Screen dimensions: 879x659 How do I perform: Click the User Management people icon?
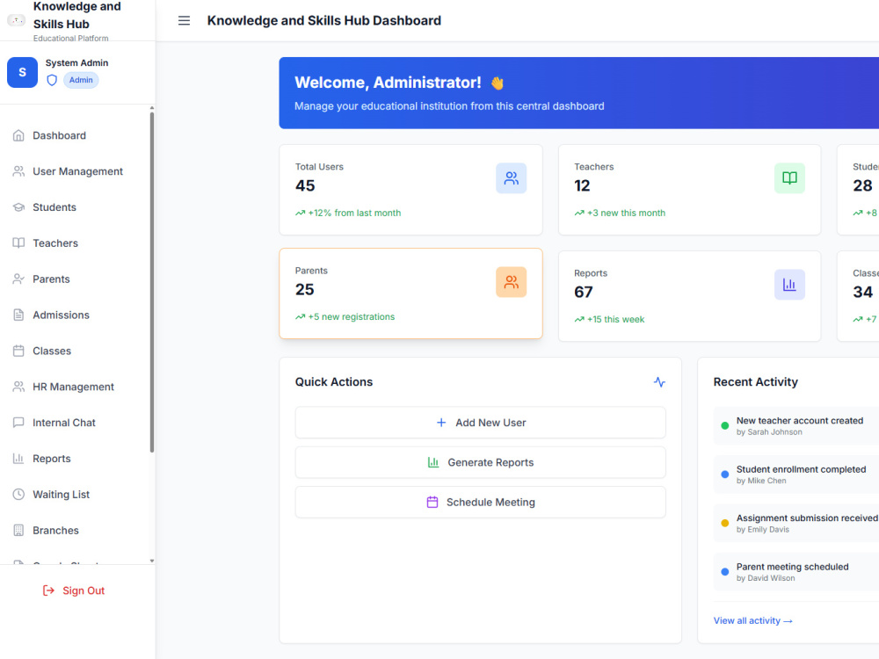[18, 171]
